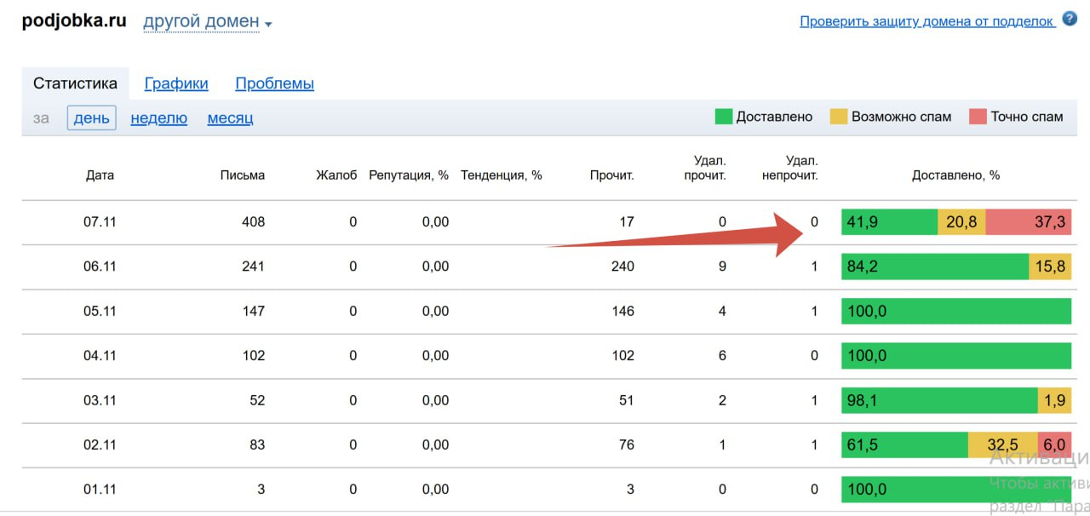Click the yellow 15,8 bar segment for 06.11

[1050, 267]
